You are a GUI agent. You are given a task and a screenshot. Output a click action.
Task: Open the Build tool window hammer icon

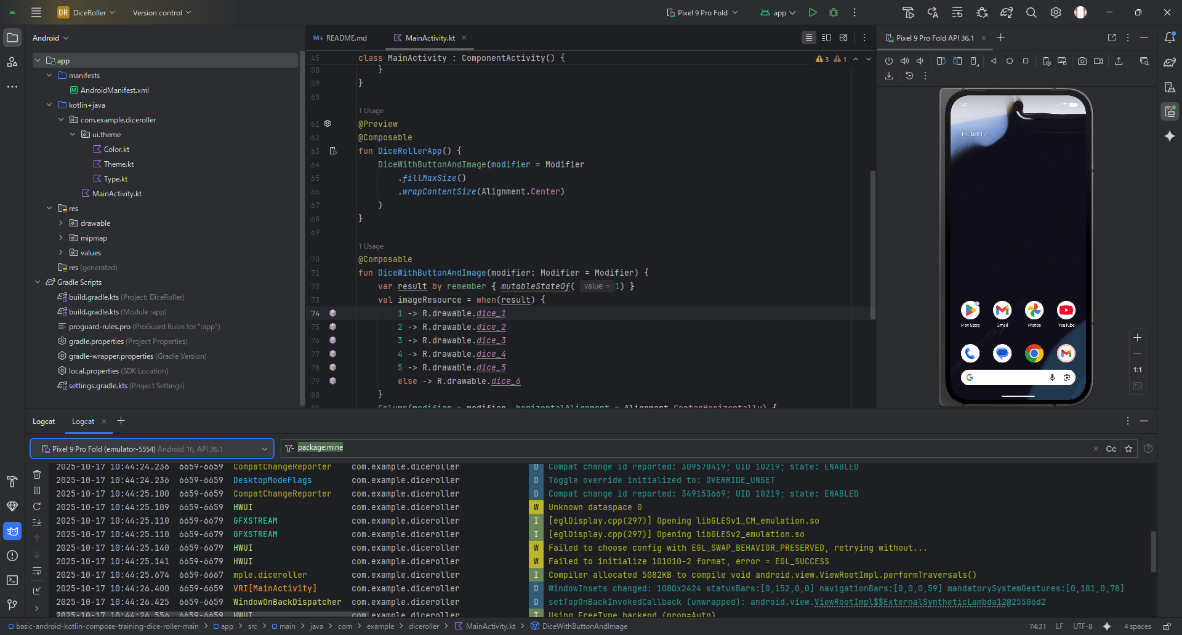point(12,482)
